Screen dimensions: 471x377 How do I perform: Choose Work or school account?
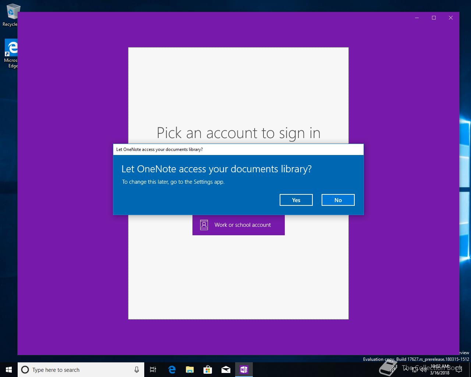[x=238, y=225]
